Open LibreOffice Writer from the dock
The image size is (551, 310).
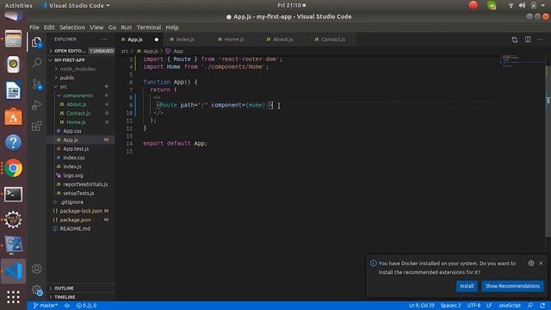[x=14, y=90]
